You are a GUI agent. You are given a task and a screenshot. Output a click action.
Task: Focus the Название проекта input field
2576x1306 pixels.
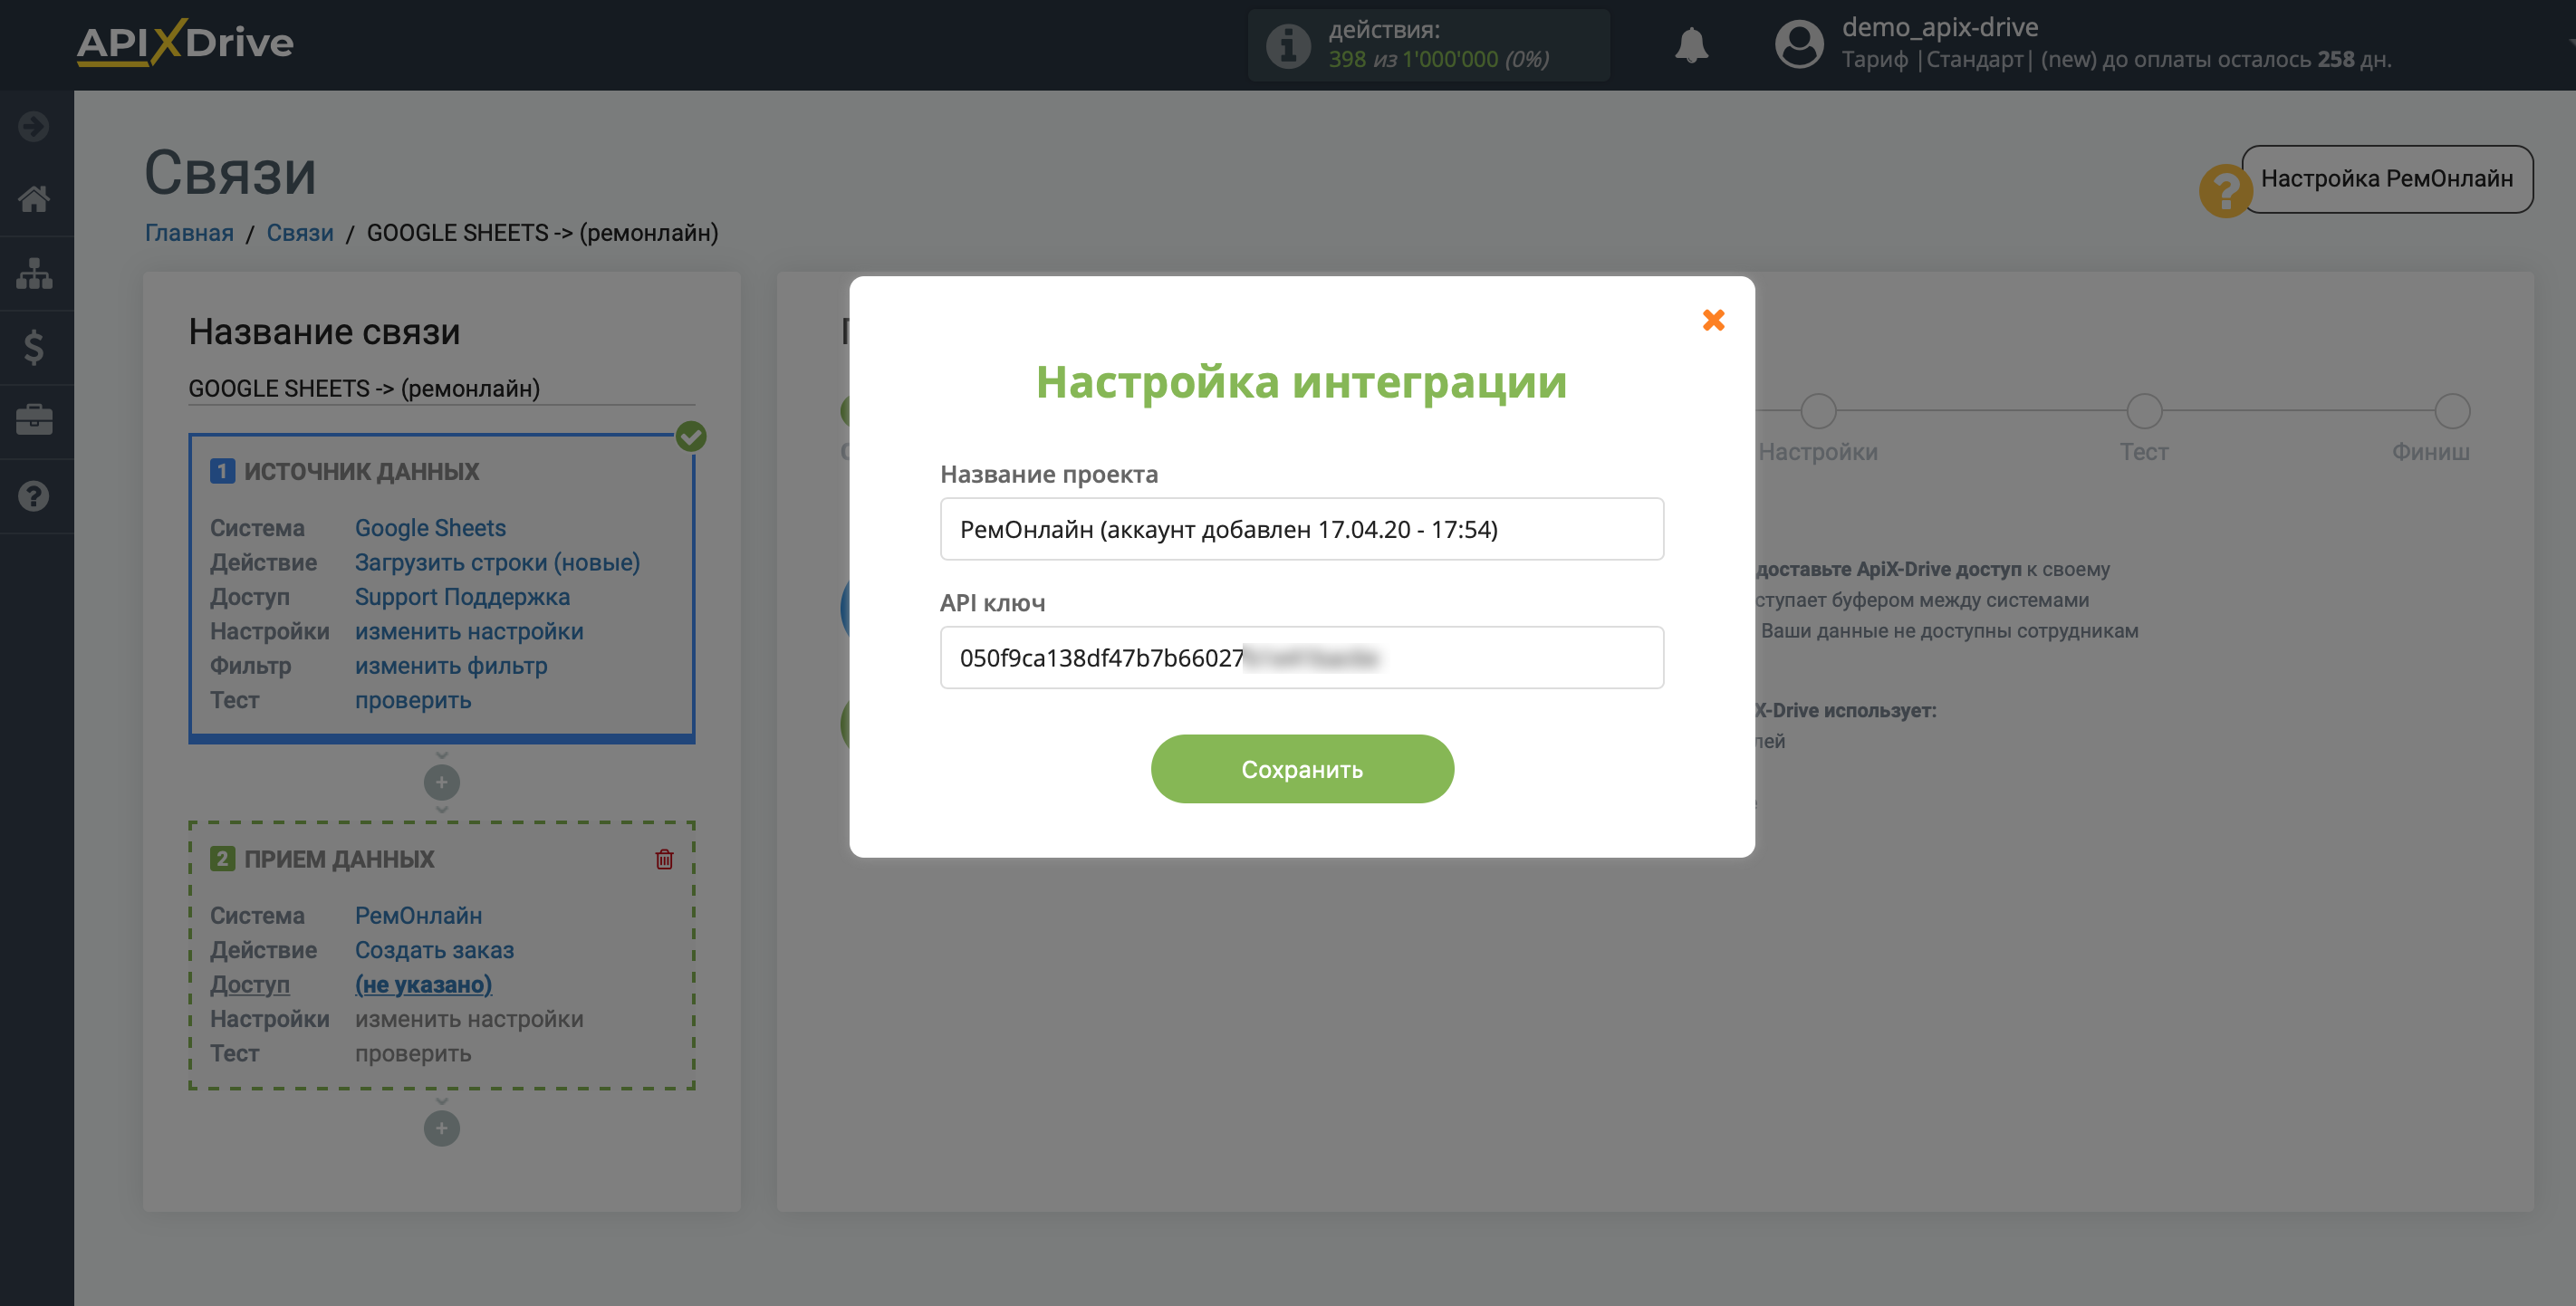click(1302, 529)
